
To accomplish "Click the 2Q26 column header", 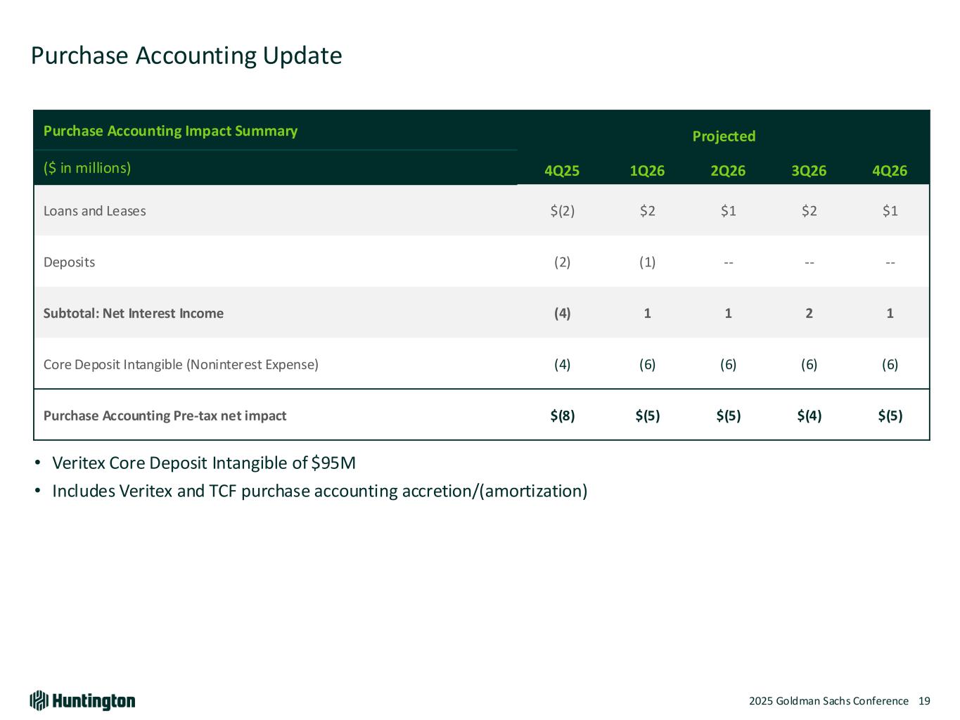I will (728, 171).
